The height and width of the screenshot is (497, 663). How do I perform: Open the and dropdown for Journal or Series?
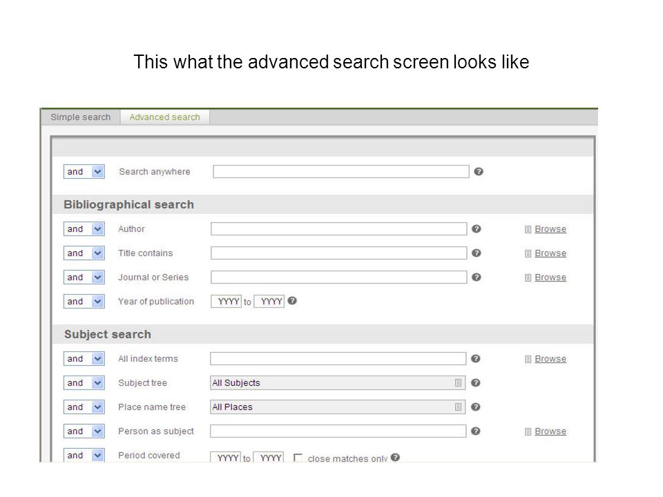84,277
